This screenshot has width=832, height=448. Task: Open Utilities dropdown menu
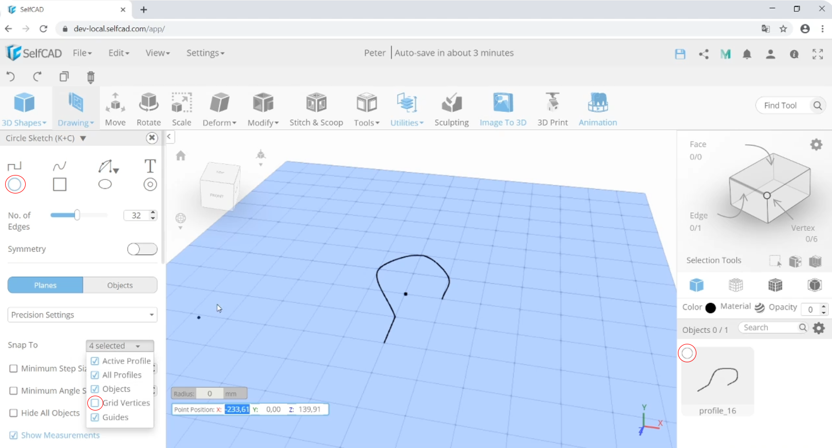tap(407, 109)
